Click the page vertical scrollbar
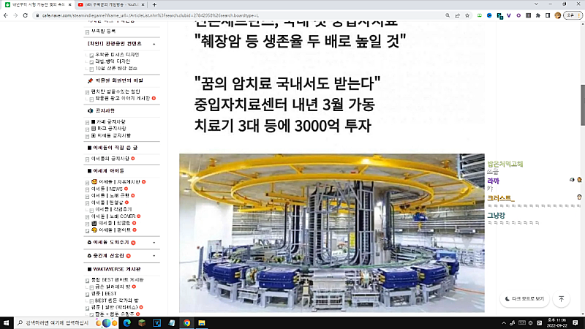The height and width of the screenshot is (329, 585). pos(582,105)
